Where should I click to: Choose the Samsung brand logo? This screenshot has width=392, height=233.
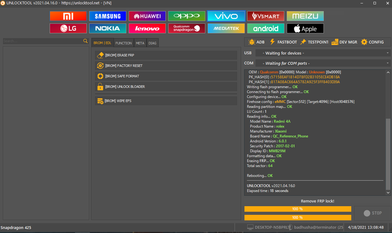pos(108,16)
